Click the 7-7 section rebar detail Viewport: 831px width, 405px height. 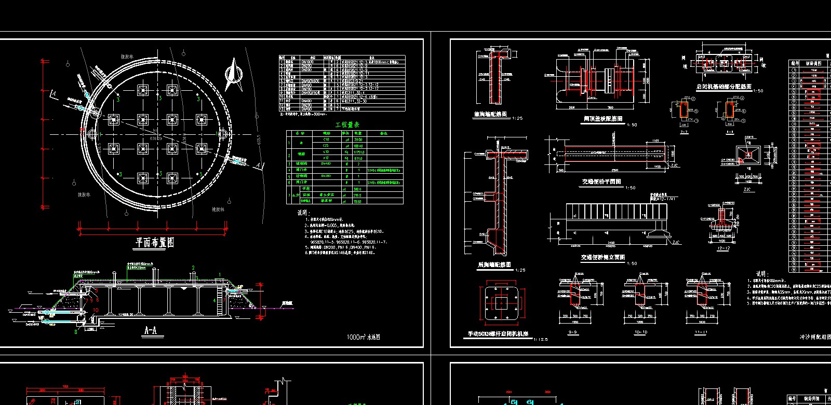[683, 113]
